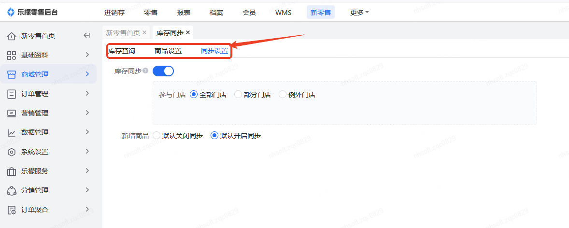The width and height of the screenshot is (569, 228).
Task: Open the 新零售 top menu
Action: pyautogui.click(x=321, y=13)
